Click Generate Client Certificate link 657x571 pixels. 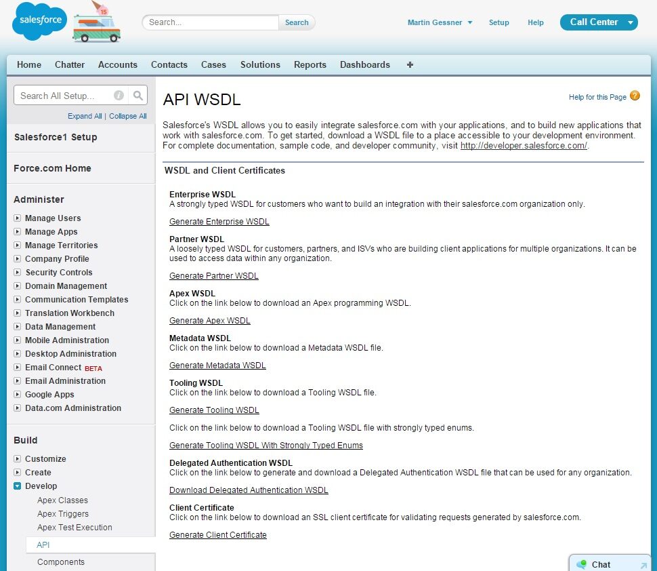[x=217, y=535]
